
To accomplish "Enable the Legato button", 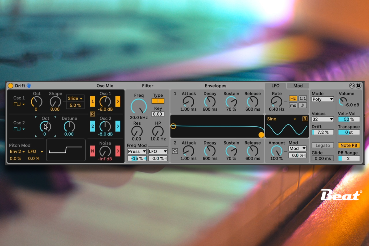I will 322,146.
